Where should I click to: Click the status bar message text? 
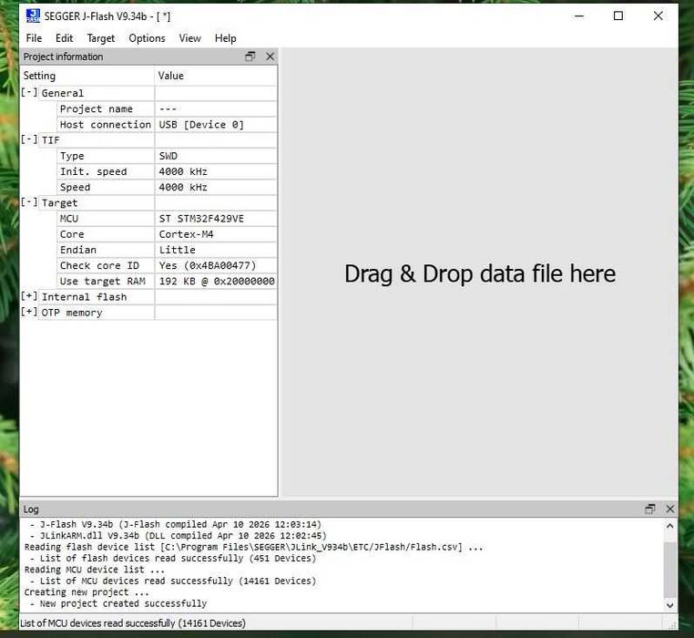coord(133,623)
